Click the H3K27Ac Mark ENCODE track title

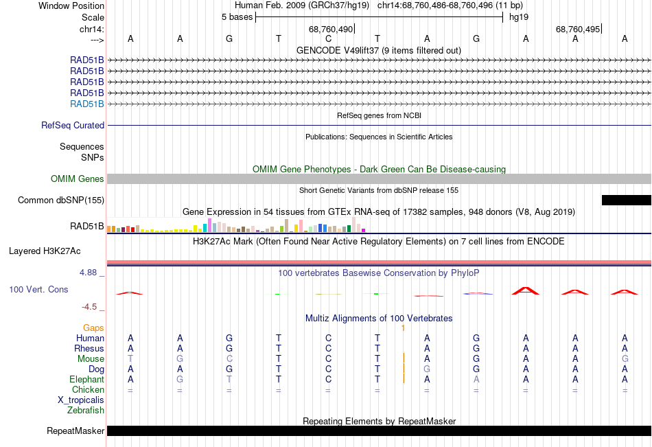(378, 242)
